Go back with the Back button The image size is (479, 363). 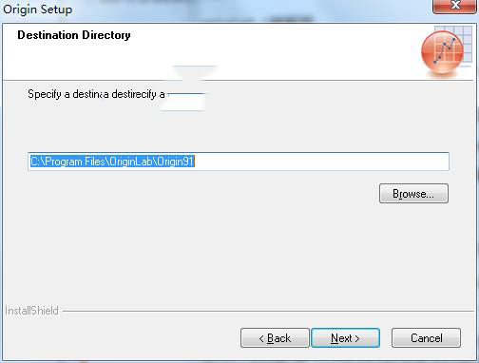point(275,338)
